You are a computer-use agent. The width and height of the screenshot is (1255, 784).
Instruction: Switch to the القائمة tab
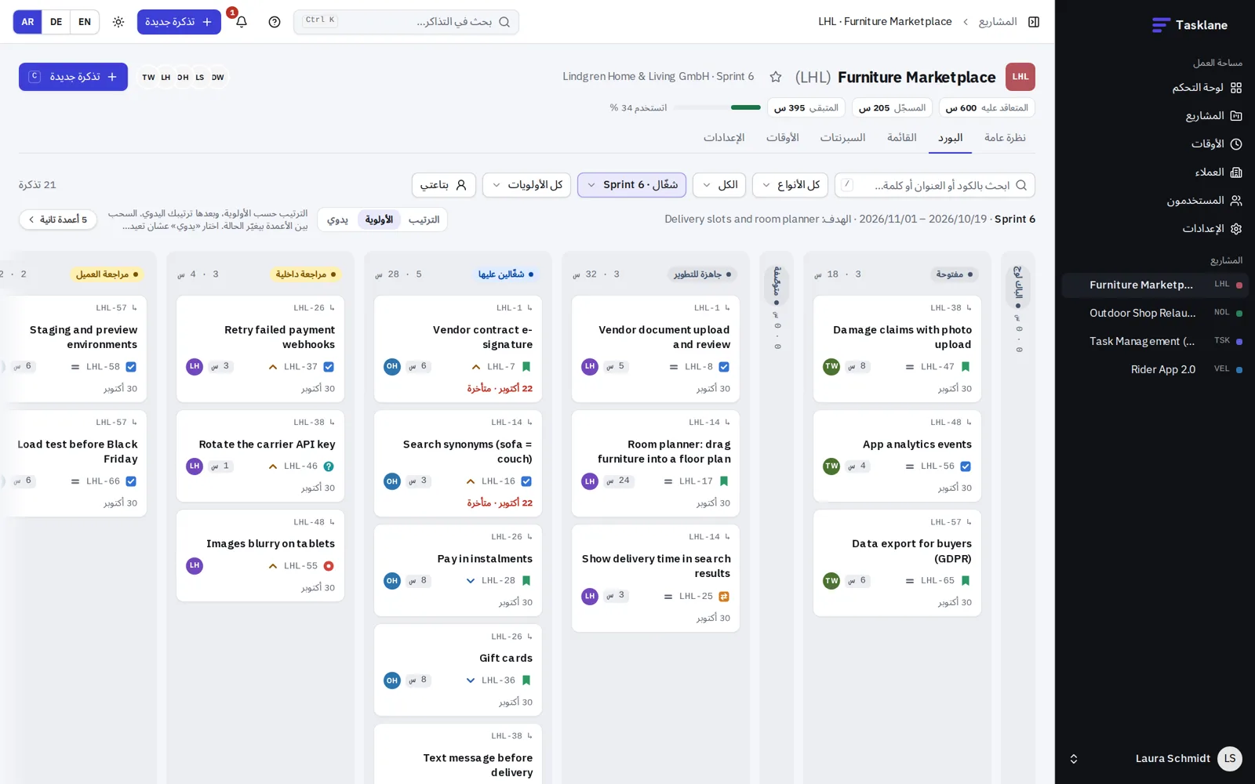pyautogui.click(x=902, y=138)
